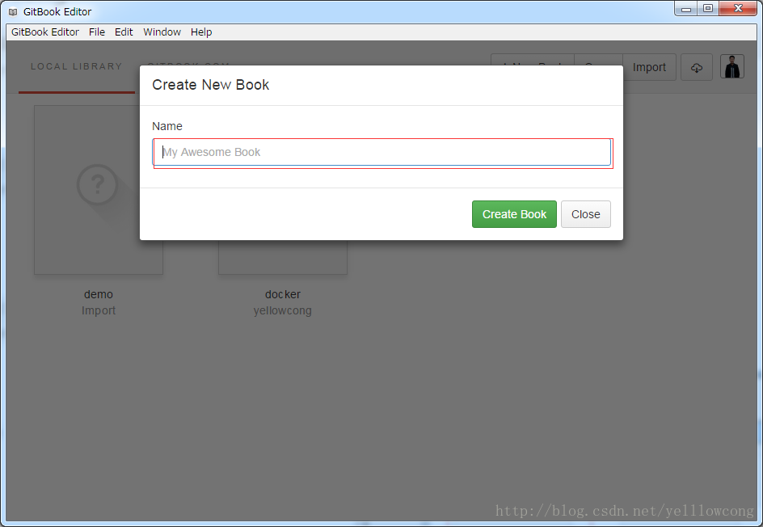Click the Import label under demo
This screenshot has height=527, width=763.
point(99,310)
